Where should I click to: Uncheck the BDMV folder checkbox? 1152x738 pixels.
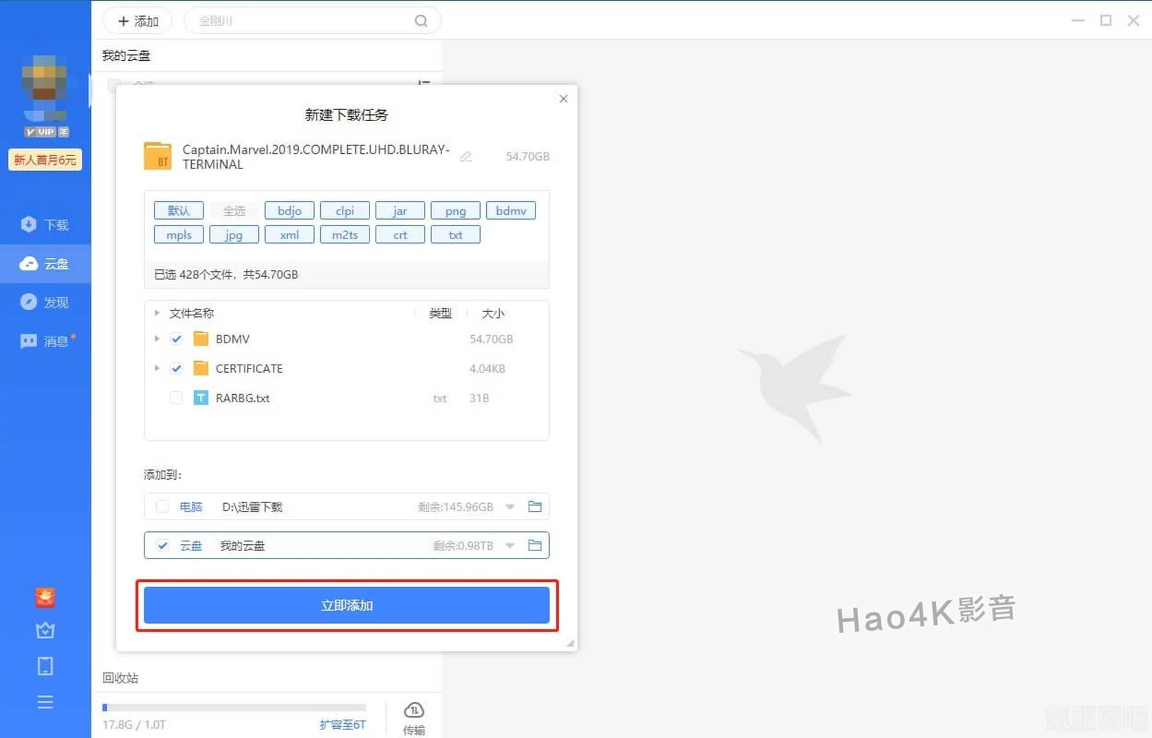click(176, 338)
